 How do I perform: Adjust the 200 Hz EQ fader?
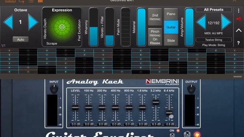[102, 107]
